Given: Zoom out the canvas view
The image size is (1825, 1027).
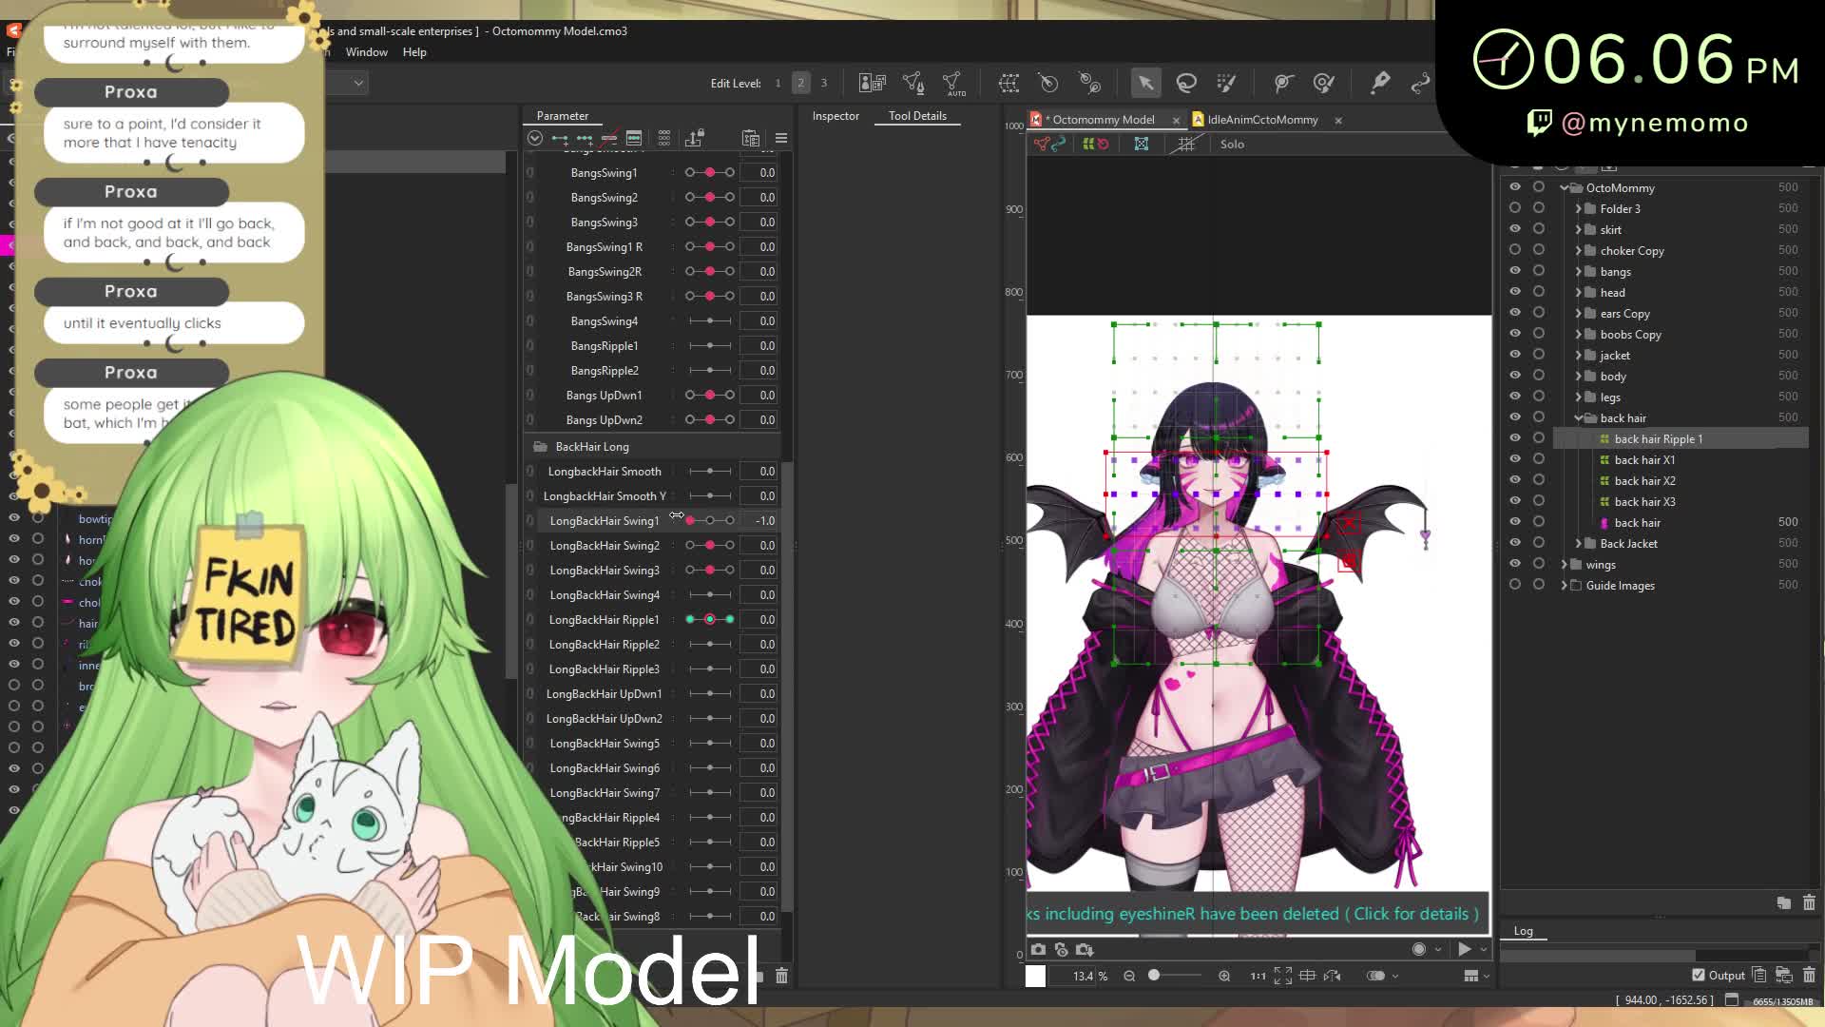Looking at the screenshot, I should click(x=1129, y=976).
